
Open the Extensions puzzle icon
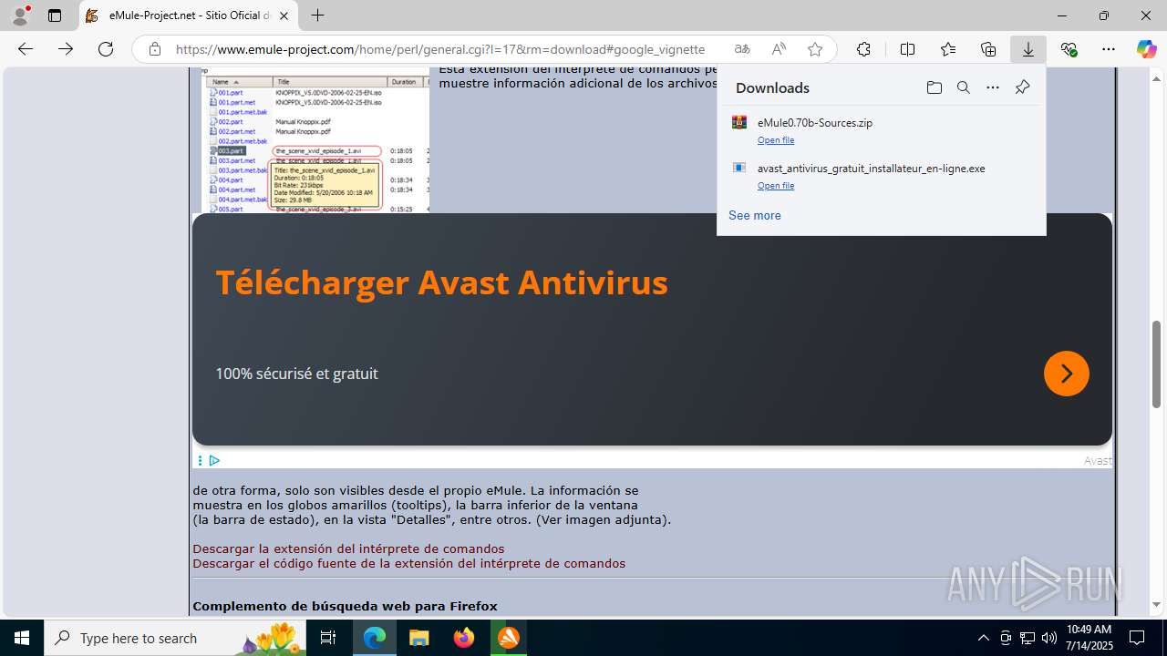[863, 49]
